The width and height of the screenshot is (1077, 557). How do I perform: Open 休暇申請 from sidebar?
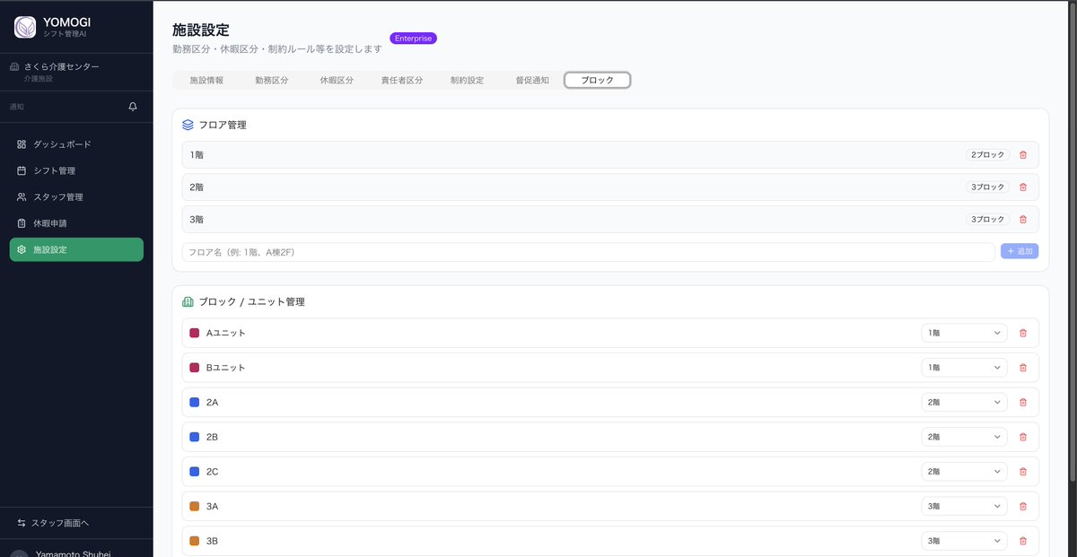[76, 223]
